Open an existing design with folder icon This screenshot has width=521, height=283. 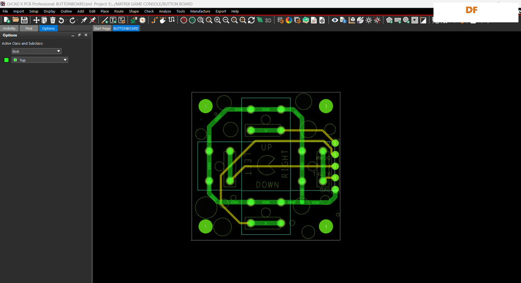pyautogui.click(x=16, y=20)
